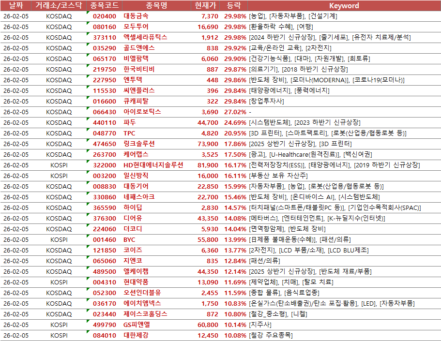Click stock code 373110
The width and height of the screenshot is (441, 341).
(x=105, y=38)
